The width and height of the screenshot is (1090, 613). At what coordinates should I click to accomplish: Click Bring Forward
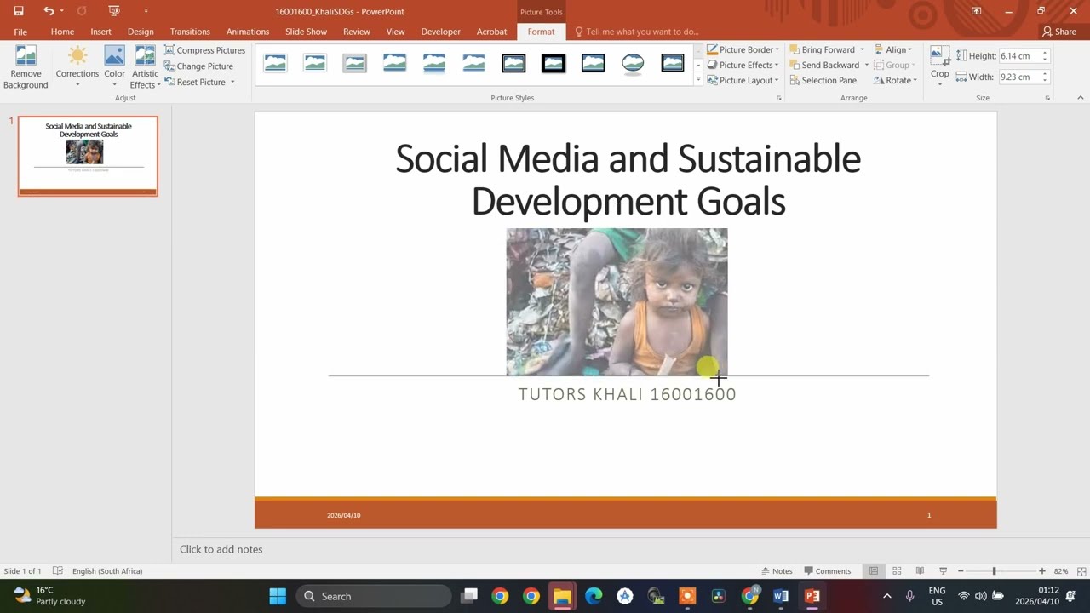coord(822,50)
